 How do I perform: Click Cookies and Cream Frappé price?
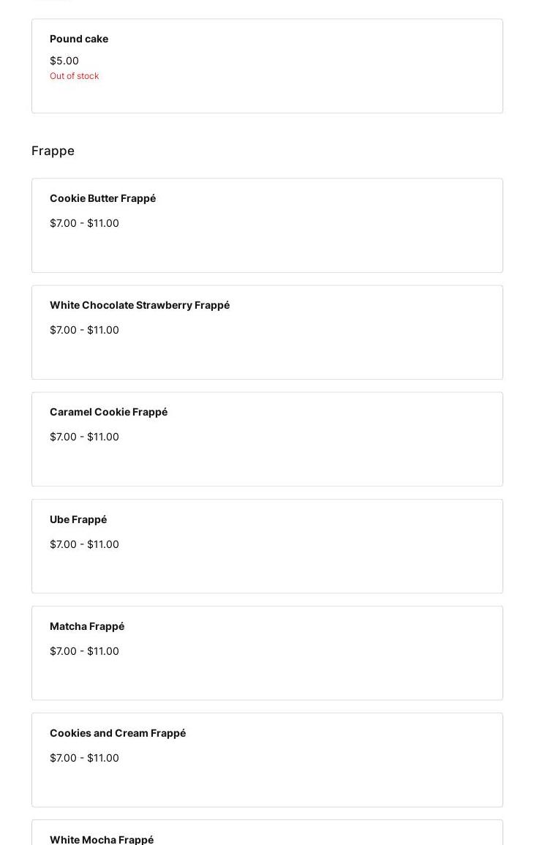pos(84,758)
